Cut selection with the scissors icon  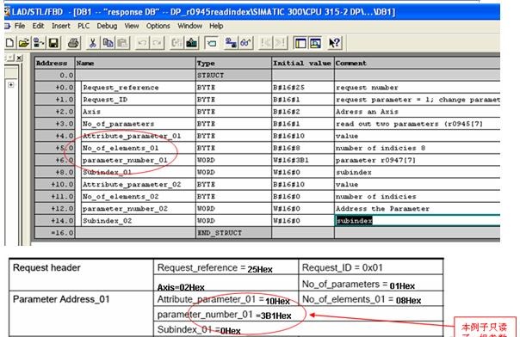pyautogui.click(x=92, y=43)
